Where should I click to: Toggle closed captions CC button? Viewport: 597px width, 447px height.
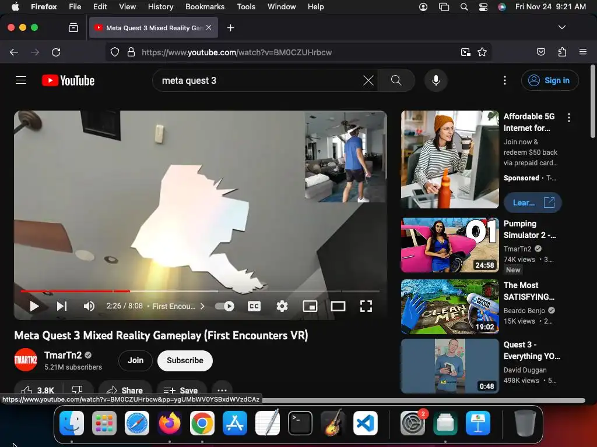click(254, 306)
